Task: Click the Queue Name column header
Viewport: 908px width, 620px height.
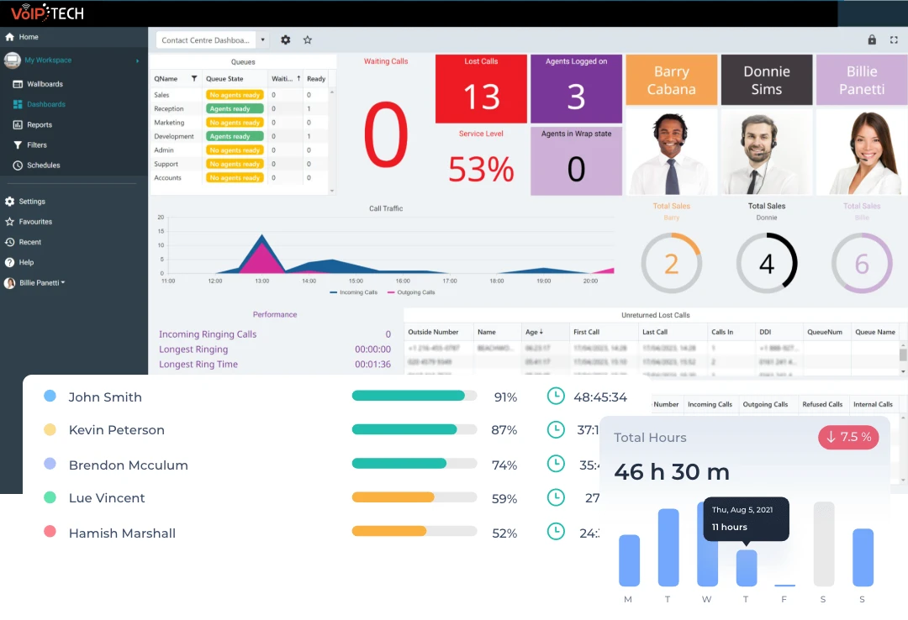Action: (x=875, y=333)
